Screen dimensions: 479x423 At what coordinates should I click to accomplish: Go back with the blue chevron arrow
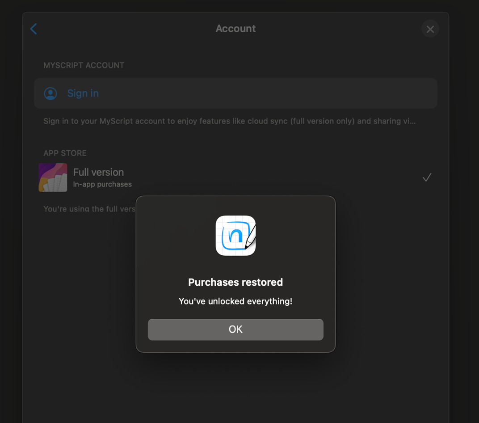click(34, 29)
